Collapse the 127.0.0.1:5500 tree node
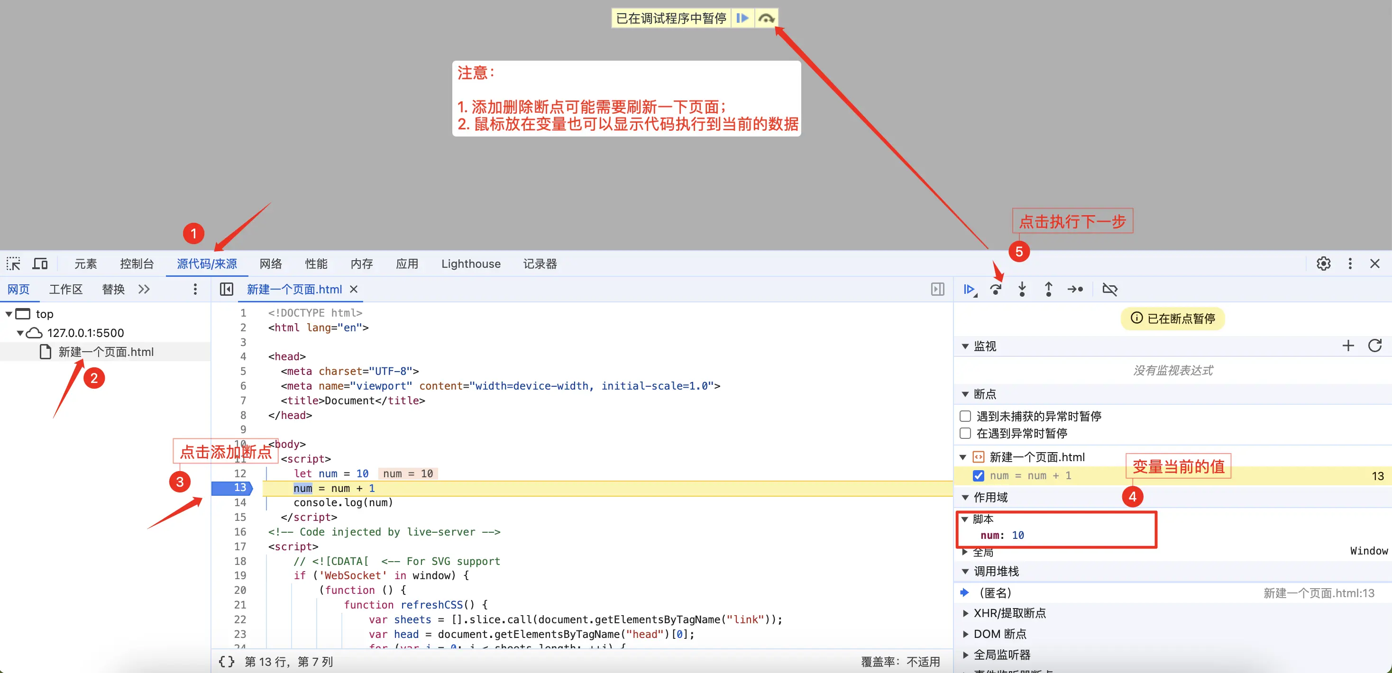 [20, 333]
